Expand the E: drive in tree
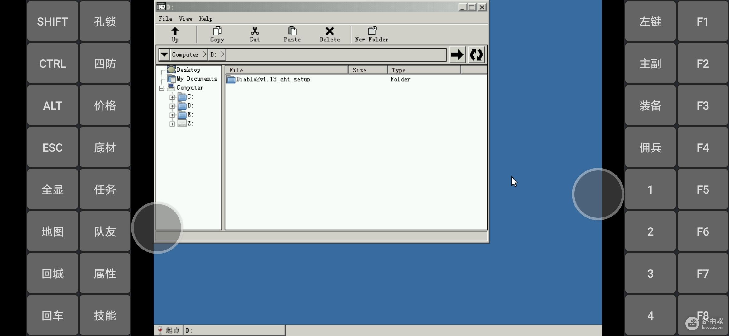 click(x=172, y=115)
